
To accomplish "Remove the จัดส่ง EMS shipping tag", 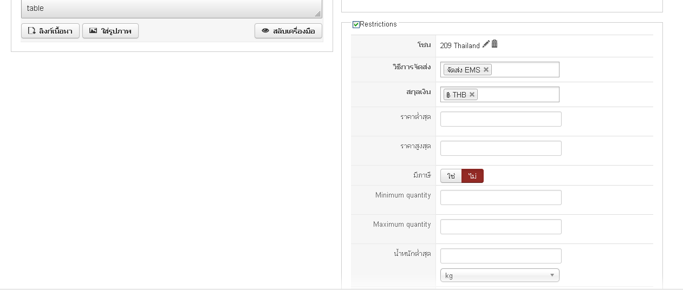I will tap(486, 70).
